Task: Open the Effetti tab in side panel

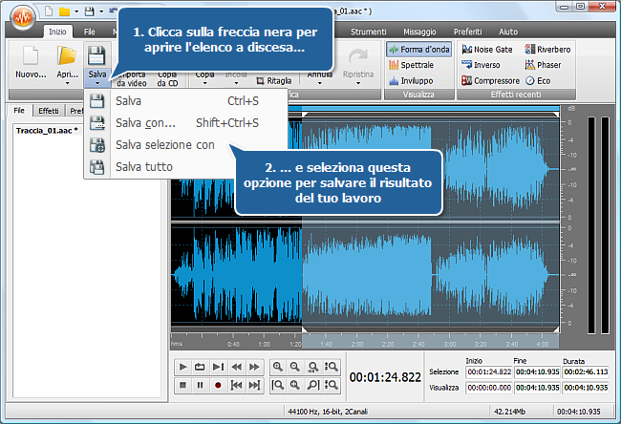Action: 49,111
